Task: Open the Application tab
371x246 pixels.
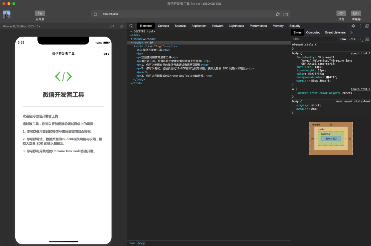Action: pyautogui.click(x=199, y=26)
